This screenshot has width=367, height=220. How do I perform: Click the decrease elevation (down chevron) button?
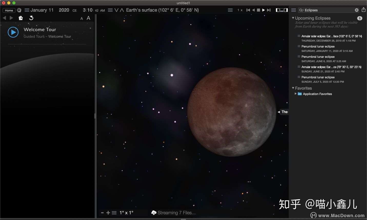(x=116, y=10)
